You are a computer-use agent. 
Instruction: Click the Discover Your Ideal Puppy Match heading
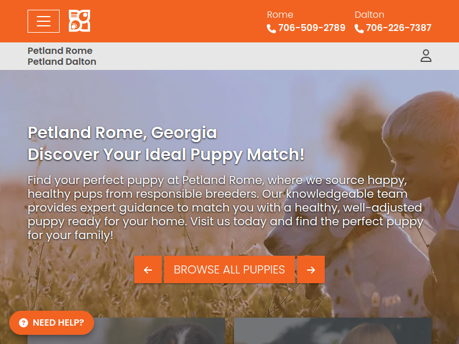[166, 154]
